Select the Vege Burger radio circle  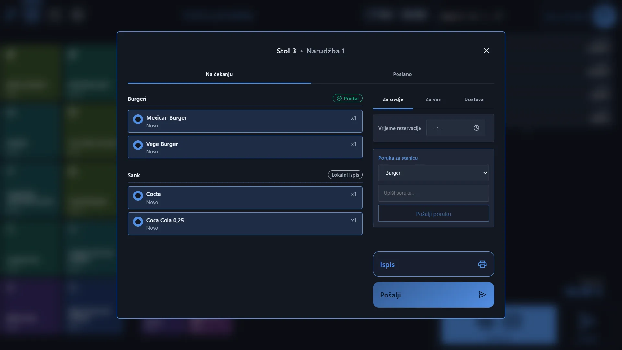coord(138,145)
